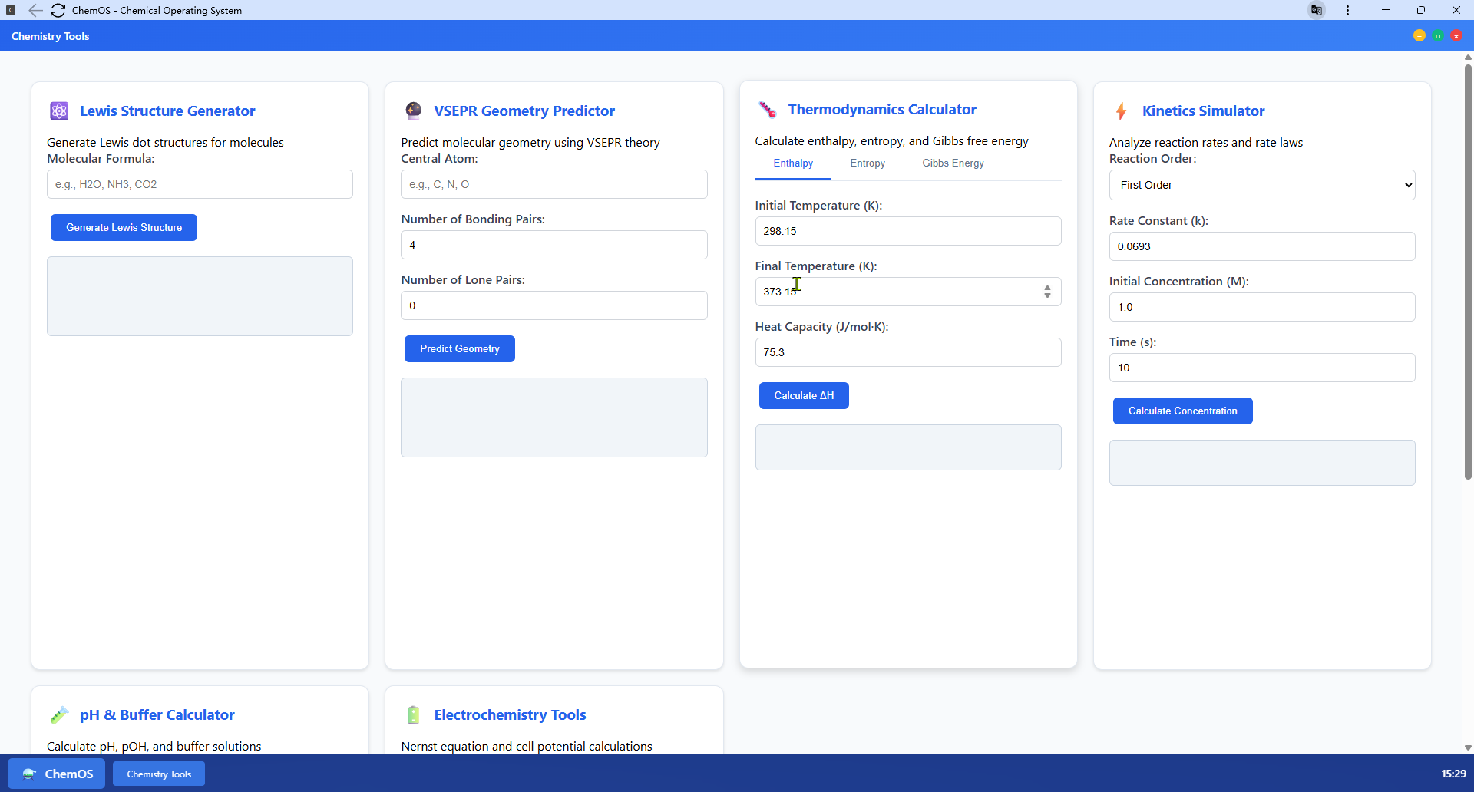
Task: Click the app icon in browser title bar
Action: [11, 10]
